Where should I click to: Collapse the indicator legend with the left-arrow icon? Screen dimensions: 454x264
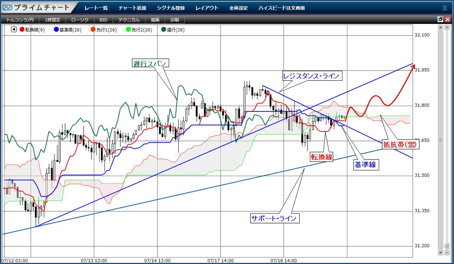coord(14,30)
